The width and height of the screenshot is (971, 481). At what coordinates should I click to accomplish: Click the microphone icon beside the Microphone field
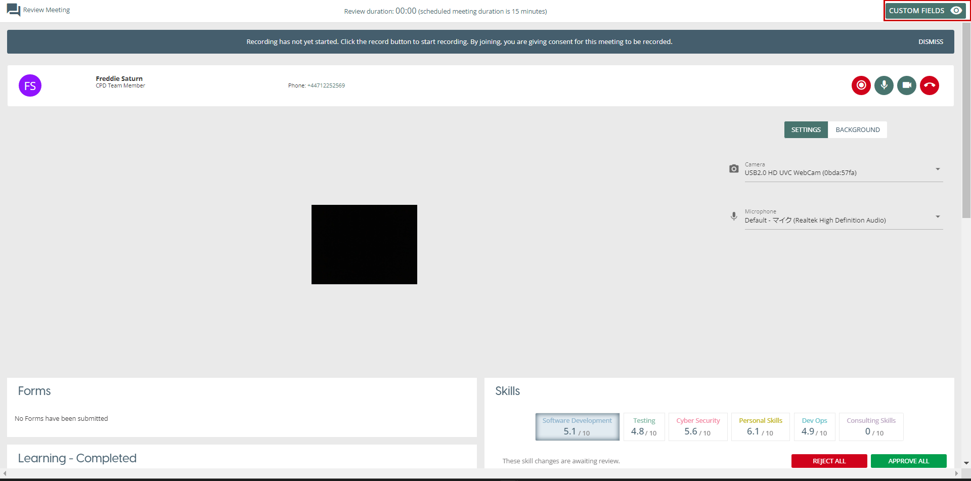point(733,216)
